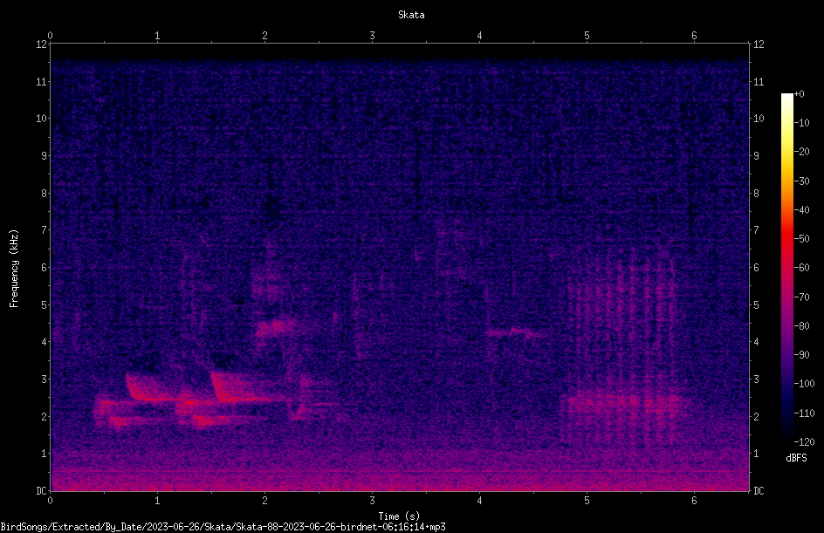Click the "-60" color scale value

[801, 268]
